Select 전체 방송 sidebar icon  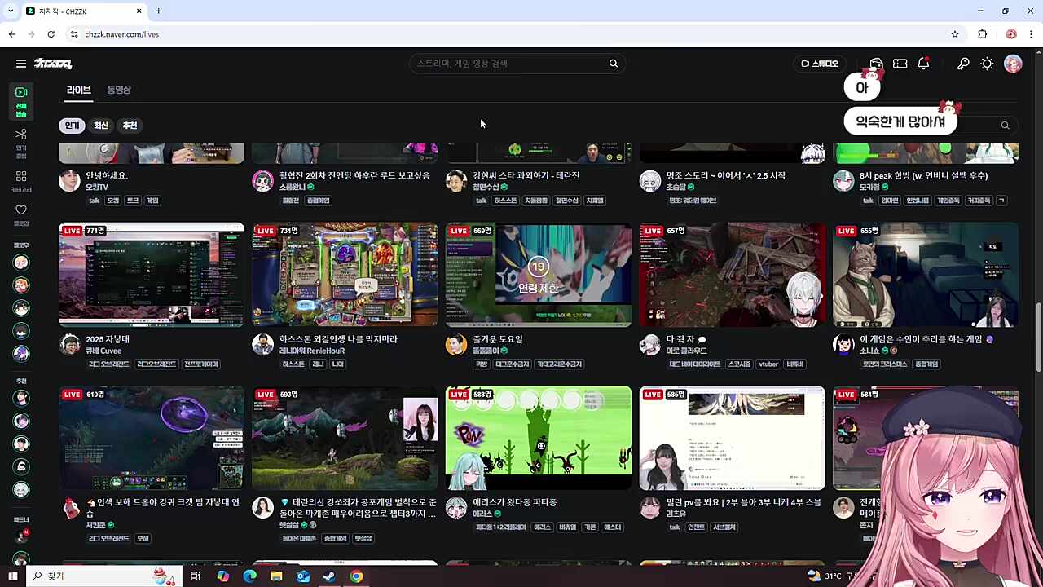pos(21,101)
